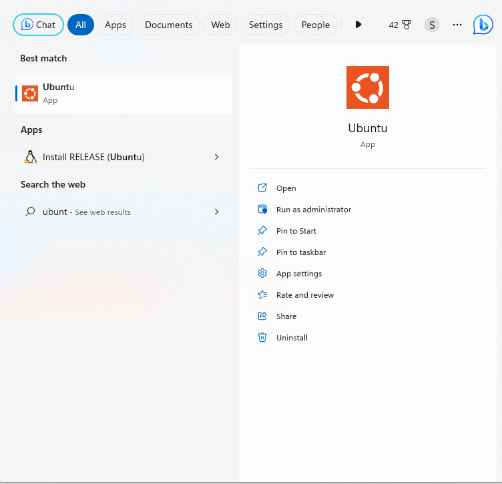The width and height of the screenshot is (502, 484).
Task: Switch to the Documents filter tab
Action: 168,25
